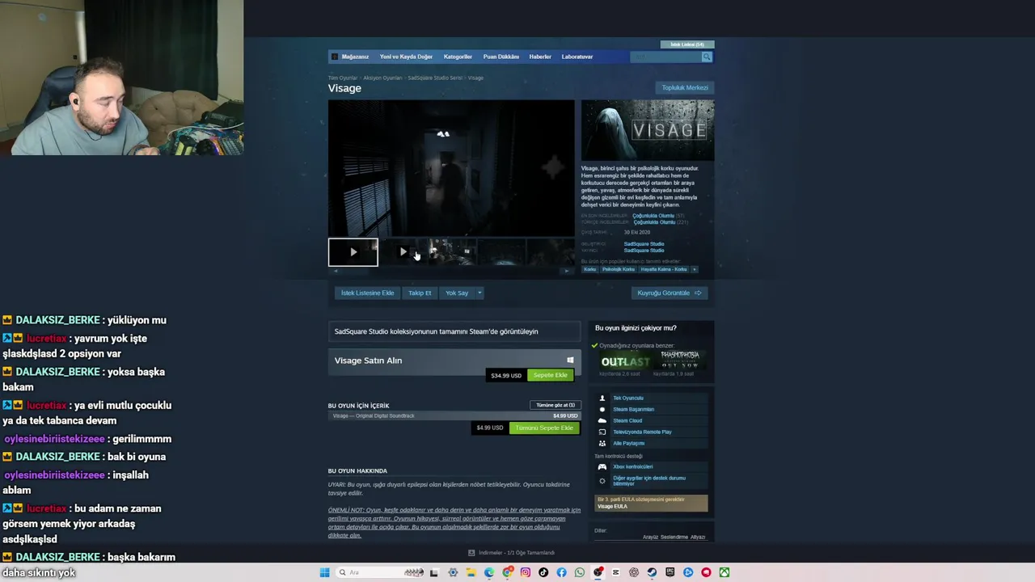Open ChatGPT from the taskbar
1035x582 pixels.
pos(634,572)
